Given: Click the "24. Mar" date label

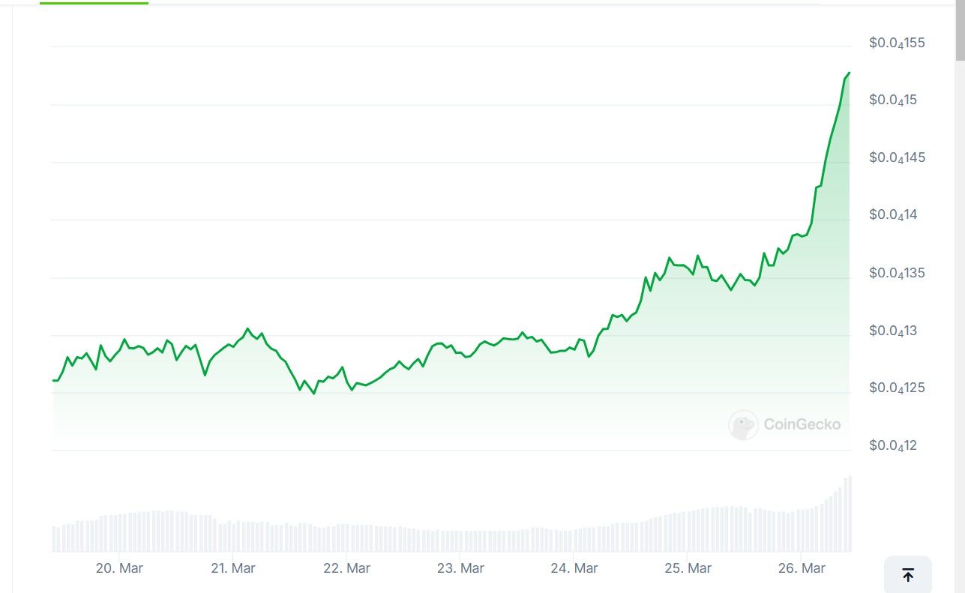Looking at the screenshot, I should point(574,568).
